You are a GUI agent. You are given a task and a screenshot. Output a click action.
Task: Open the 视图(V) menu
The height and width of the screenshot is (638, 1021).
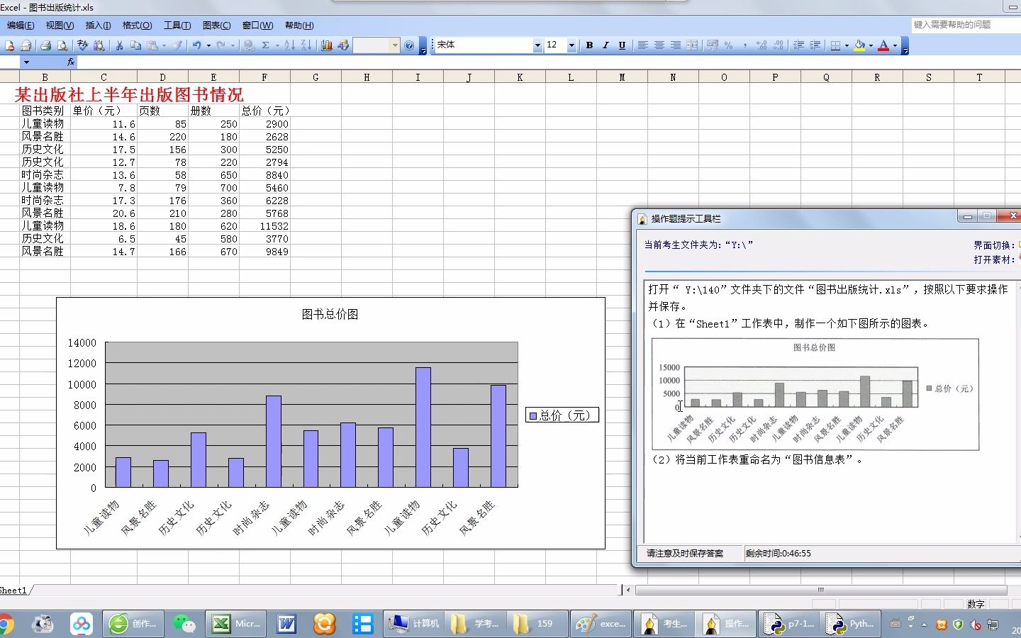tap(60, 26)
